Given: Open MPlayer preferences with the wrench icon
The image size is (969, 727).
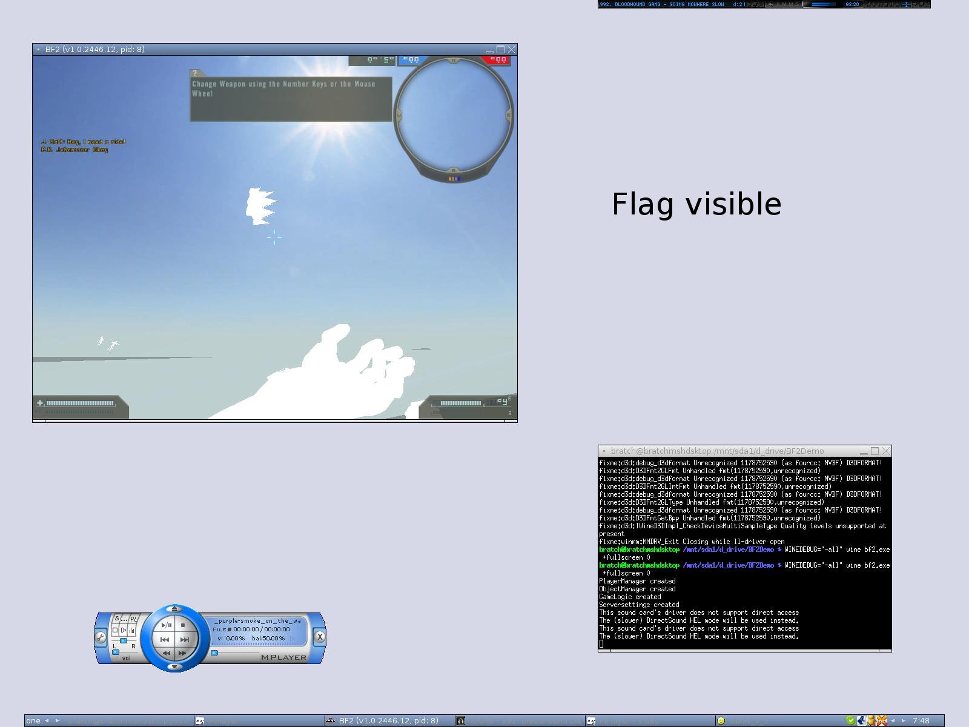Looking at the screenshot, I should click(101, 637).
